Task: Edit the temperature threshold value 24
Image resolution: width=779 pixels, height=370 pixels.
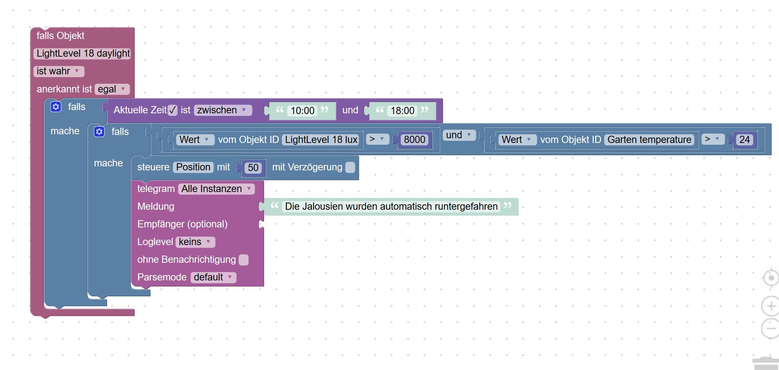Action: [745, 139]
